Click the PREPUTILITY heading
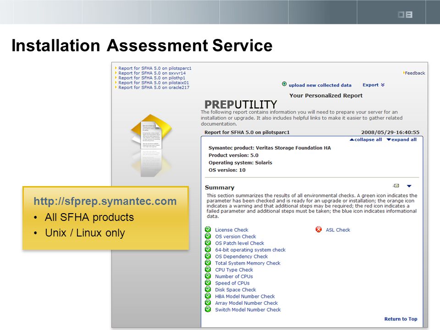The height and width of the screenshot is (330, 440). point(241,104)
